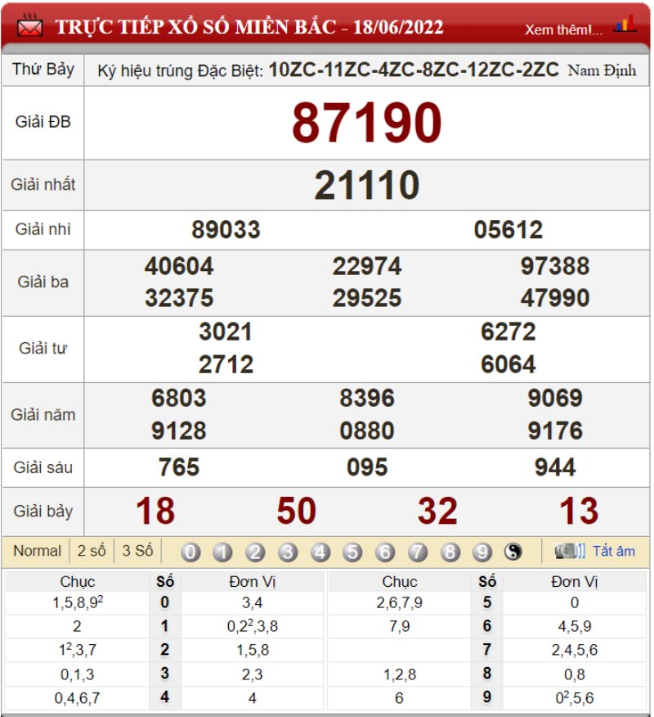Toggle 'Tắt âm' mute sound link

tap(614, 551)
